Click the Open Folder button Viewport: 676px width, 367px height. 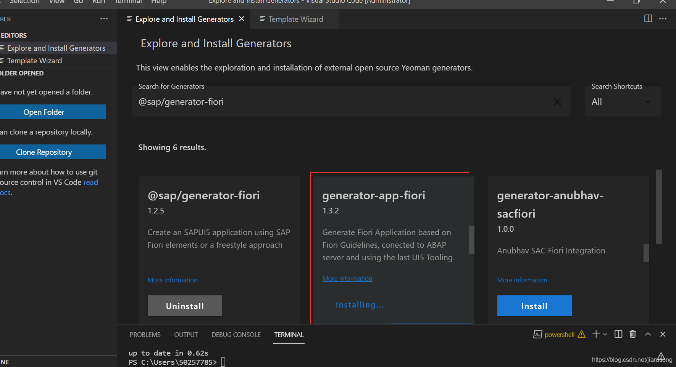click(x=52, y=112)
